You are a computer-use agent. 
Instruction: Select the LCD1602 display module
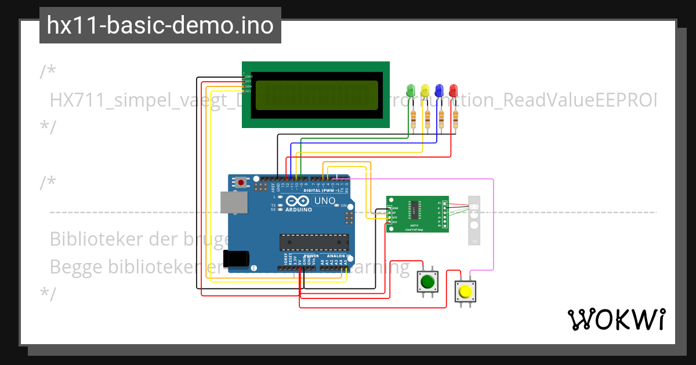tap(316, 96)
